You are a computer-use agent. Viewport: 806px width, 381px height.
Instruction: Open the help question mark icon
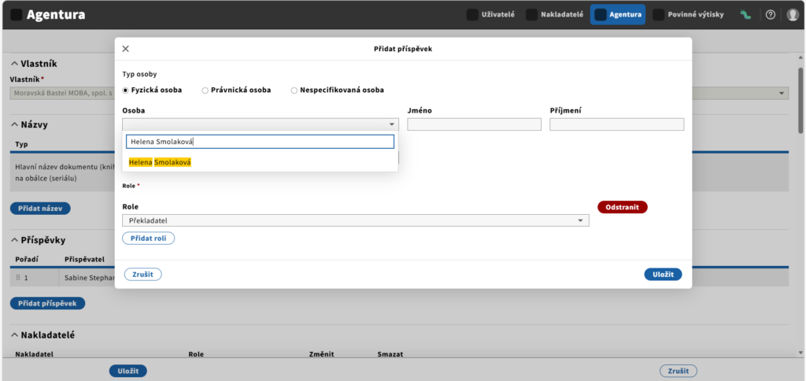[770, 15]
